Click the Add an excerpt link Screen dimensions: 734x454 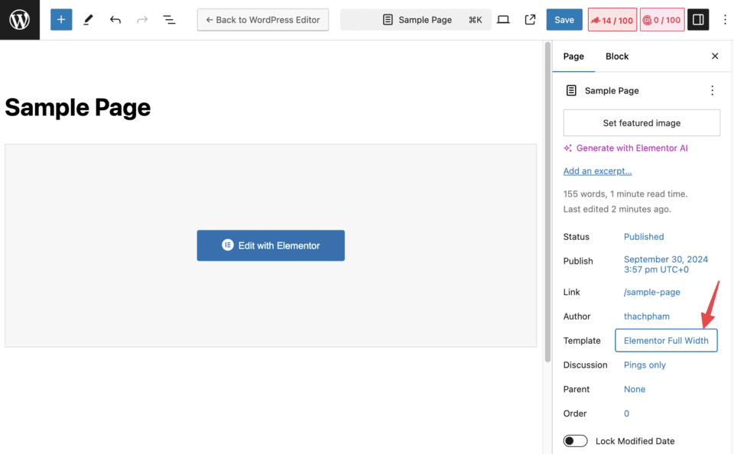pos(597,171)
